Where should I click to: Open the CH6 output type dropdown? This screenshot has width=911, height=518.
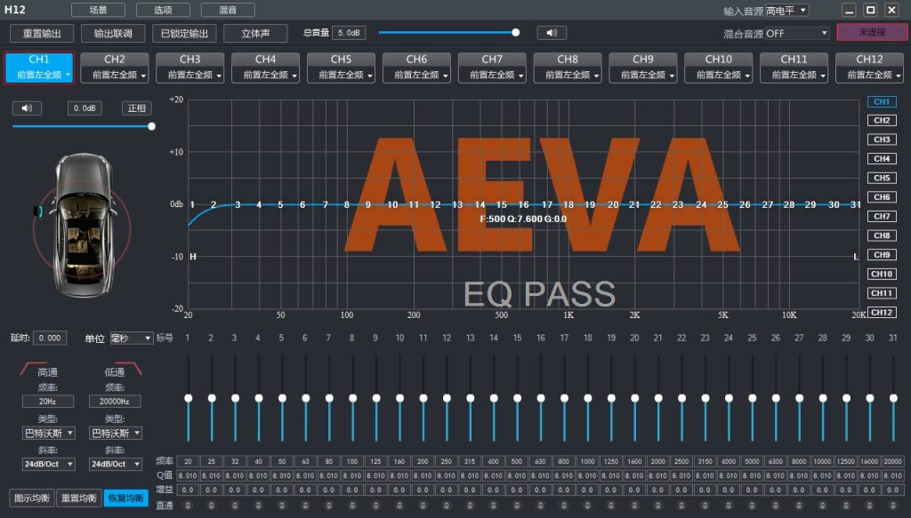coord(416,75)
